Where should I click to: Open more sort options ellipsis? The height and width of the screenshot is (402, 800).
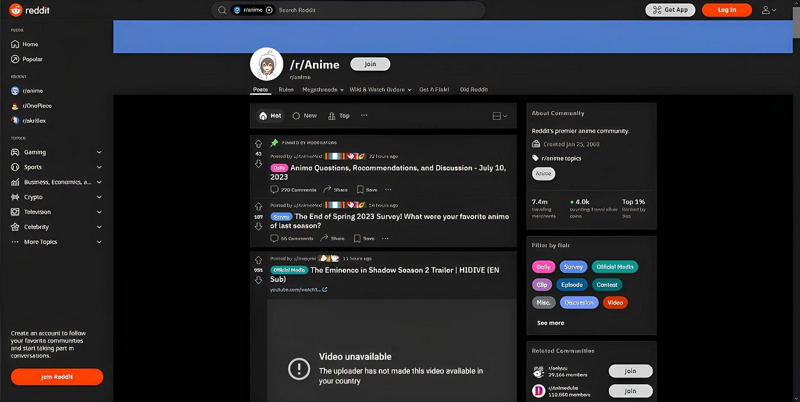tap(364, 115)
